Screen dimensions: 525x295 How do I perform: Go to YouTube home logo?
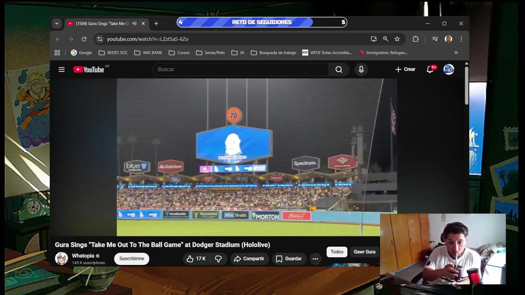tap(89, 70)
